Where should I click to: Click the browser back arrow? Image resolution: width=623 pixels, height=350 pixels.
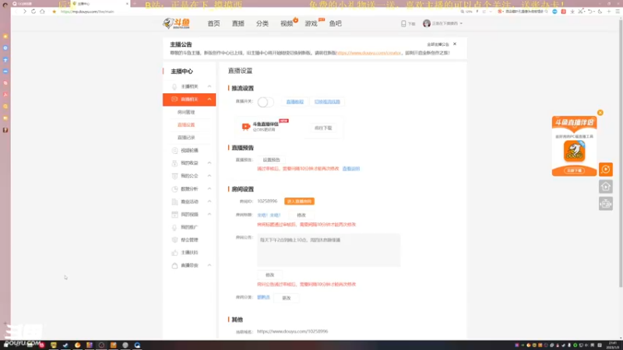click(x=16, y=12)
